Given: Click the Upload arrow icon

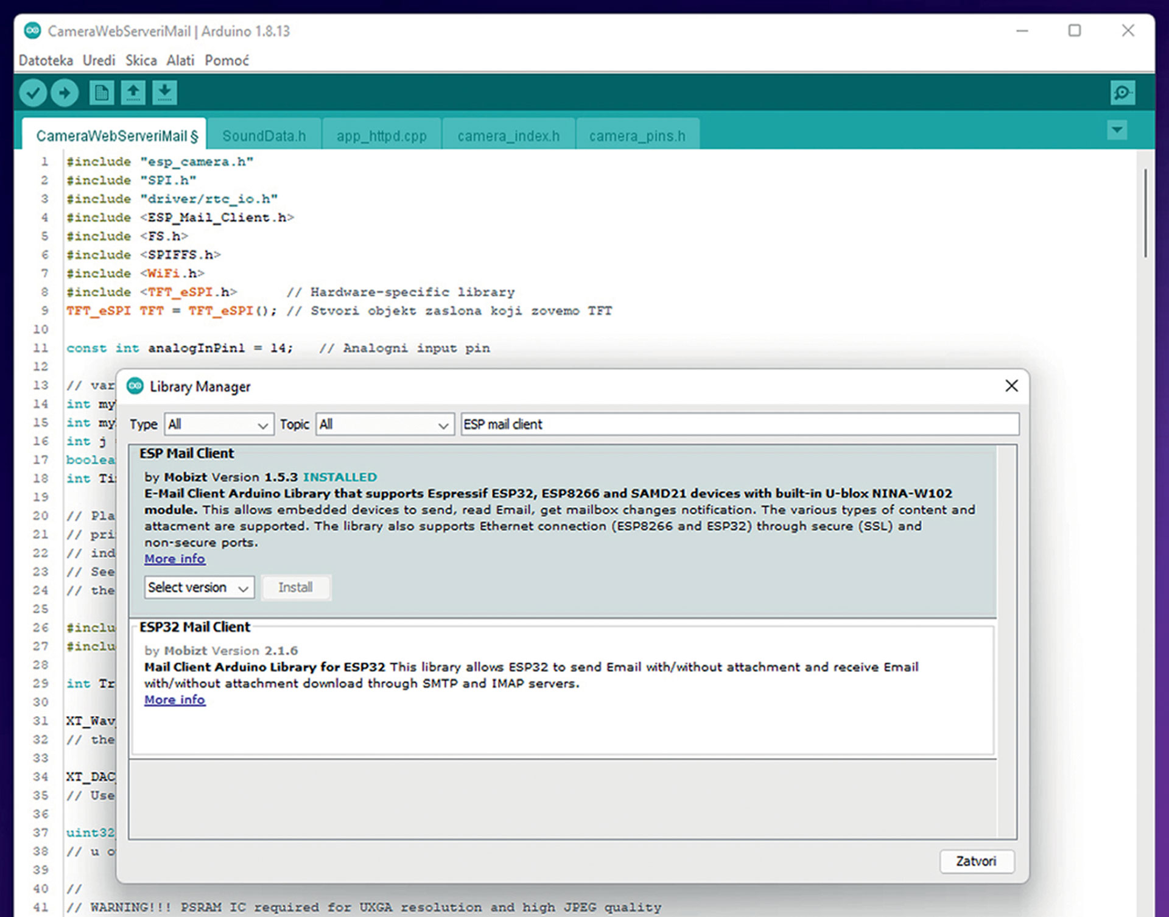Looking at the screenshot, I should (x=65, y=93).
